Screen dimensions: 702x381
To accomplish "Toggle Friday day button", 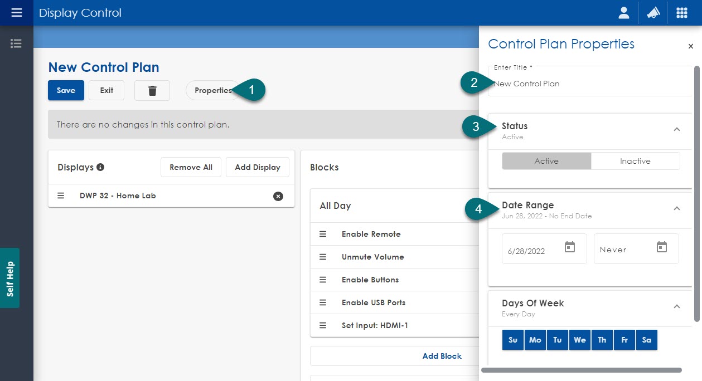I will coord(624,340).
